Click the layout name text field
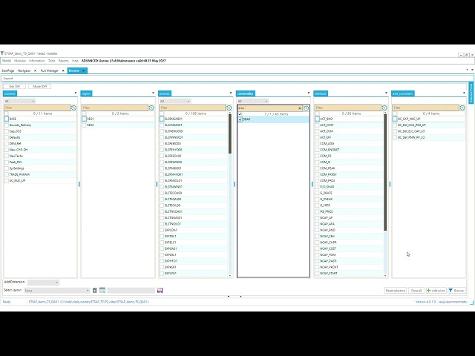 pos(131,290)
